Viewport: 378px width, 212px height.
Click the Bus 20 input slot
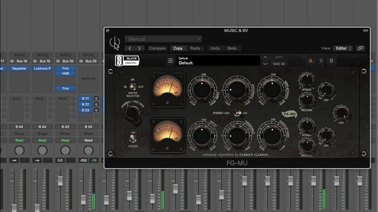[66, 61]
